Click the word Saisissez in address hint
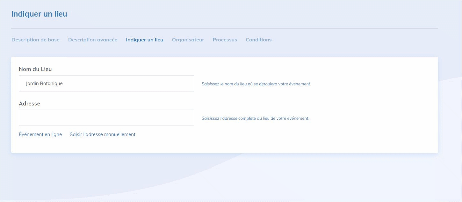Image resolution: width=462 pixels, height=202 pixels. [x=211, y=118]
